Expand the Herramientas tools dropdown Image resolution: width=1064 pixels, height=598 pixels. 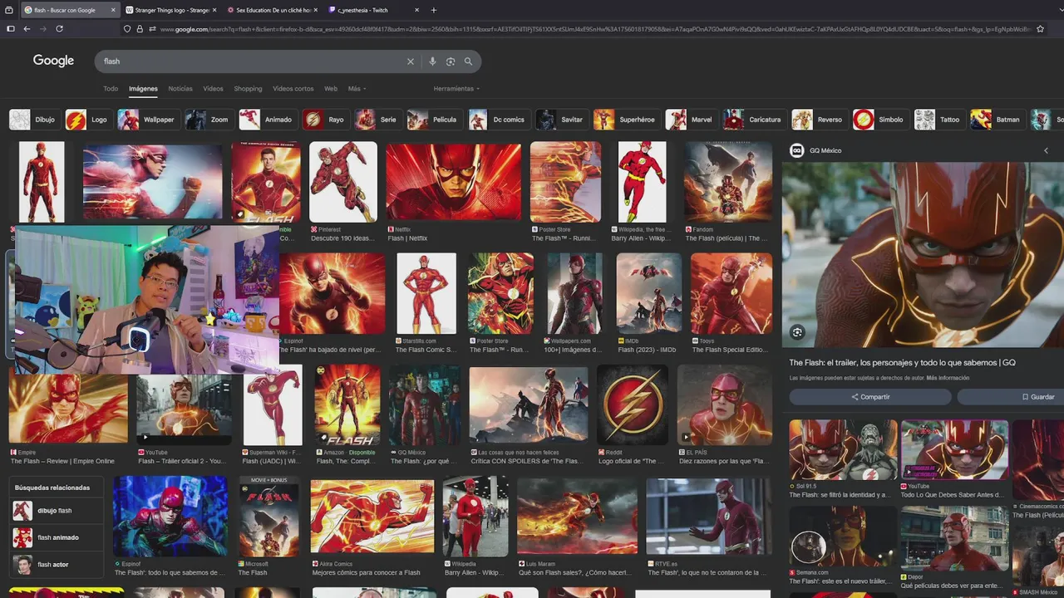point(456,89)
